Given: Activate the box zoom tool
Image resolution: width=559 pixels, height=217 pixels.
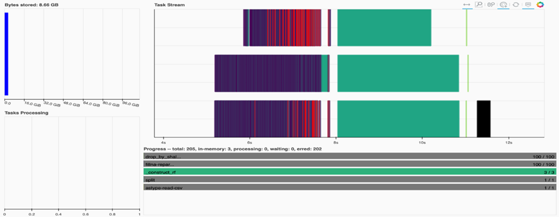Looking at the screenshot, I should pyautogui.click(x=479, y=5).
